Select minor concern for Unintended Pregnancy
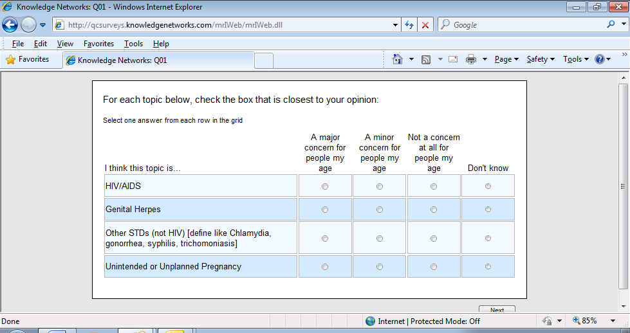The width and height of the screenshot is (630, 333). tap(379, 267)
